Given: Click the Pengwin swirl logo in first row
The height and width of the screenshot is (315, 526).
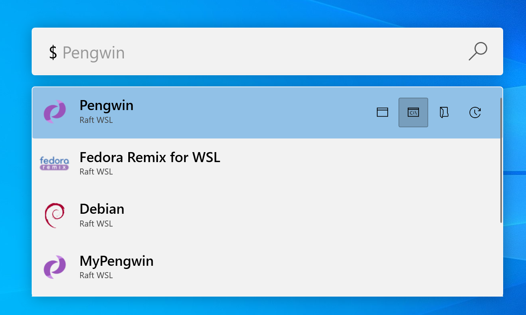Looking at the screenshot, I should 55,112.
